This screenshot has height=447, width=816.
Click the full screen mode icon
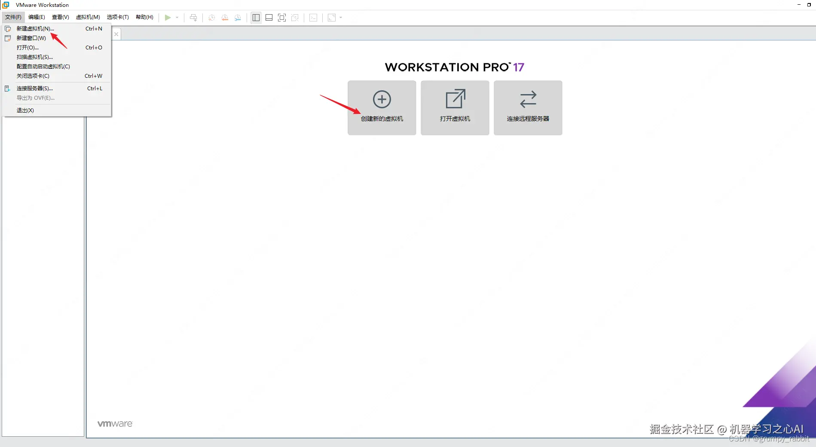282,18
